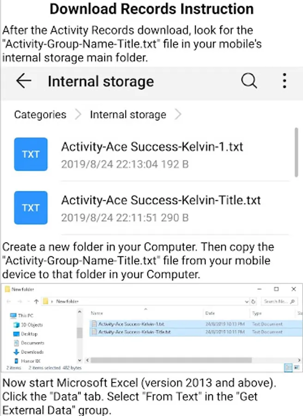
Task: Switch to large icons view in Explorer
Action: (x=296, y=367)
